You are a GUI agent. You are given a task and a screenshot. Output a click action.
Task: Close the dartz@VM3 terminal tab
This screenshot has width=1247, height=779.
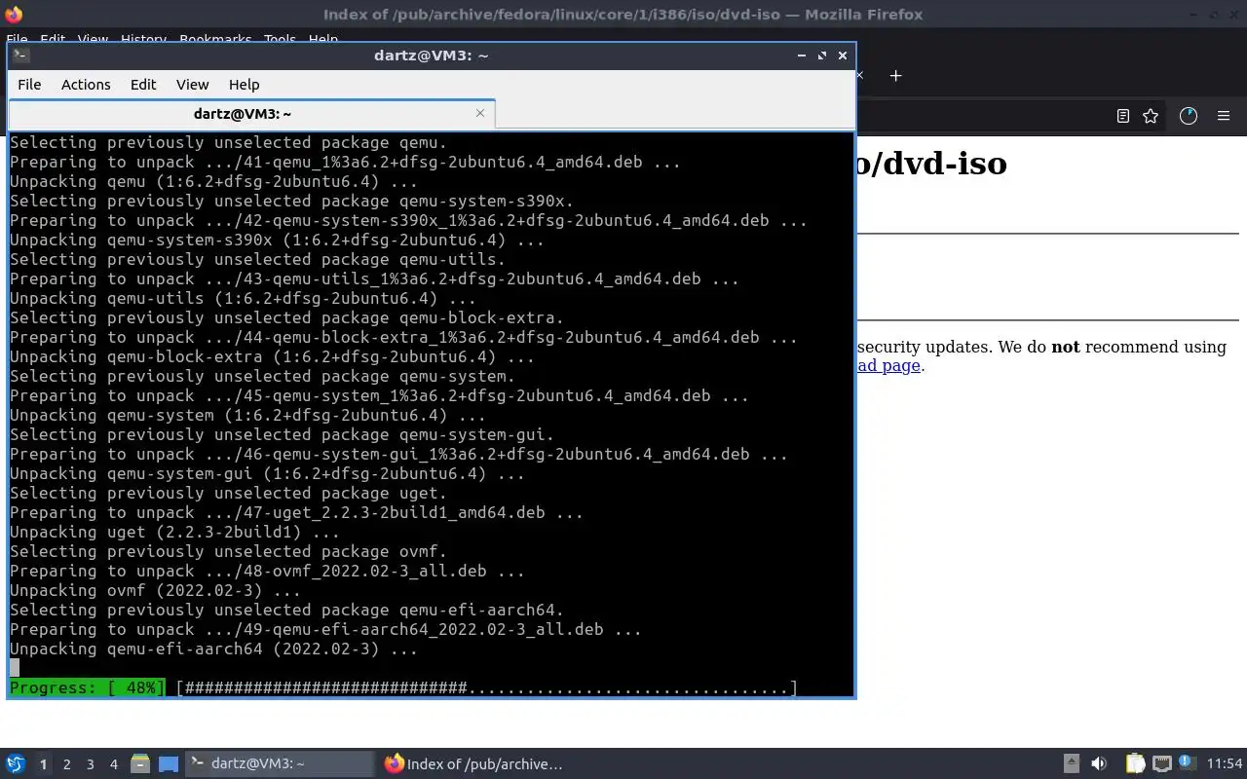tap(480, 113)
